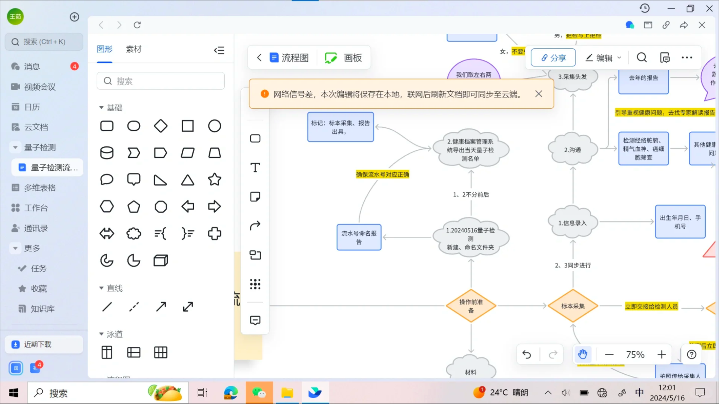Click the shapes search field
The image size is (719, 404).
click(x=161, y=81)
